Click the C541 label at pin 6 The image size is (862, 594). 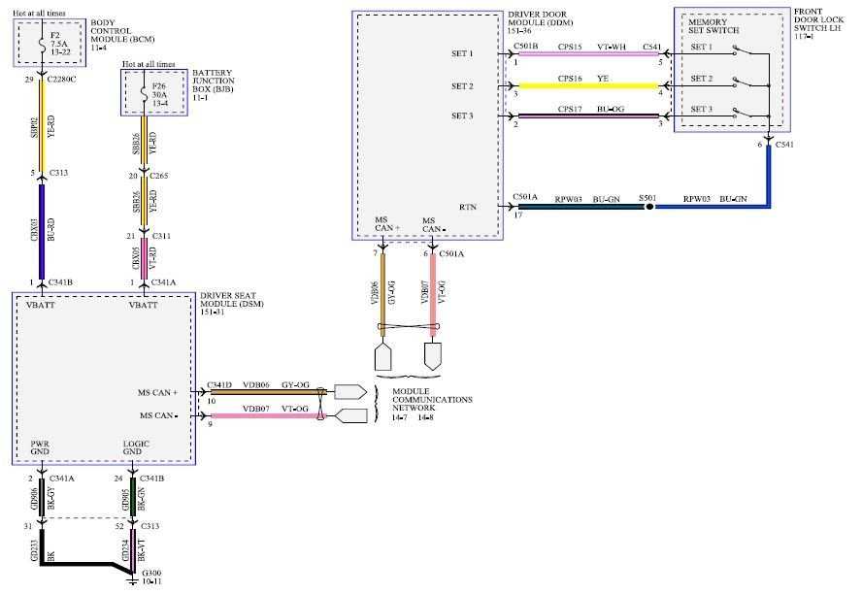(784, 145)
